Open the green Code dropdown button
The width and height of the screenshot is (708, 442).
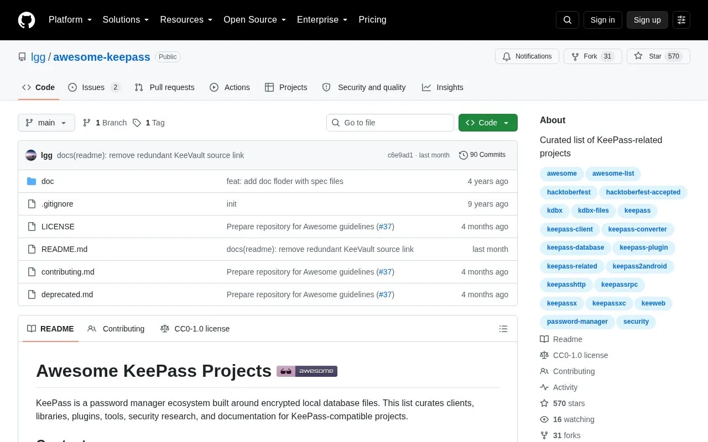(488, 123)
